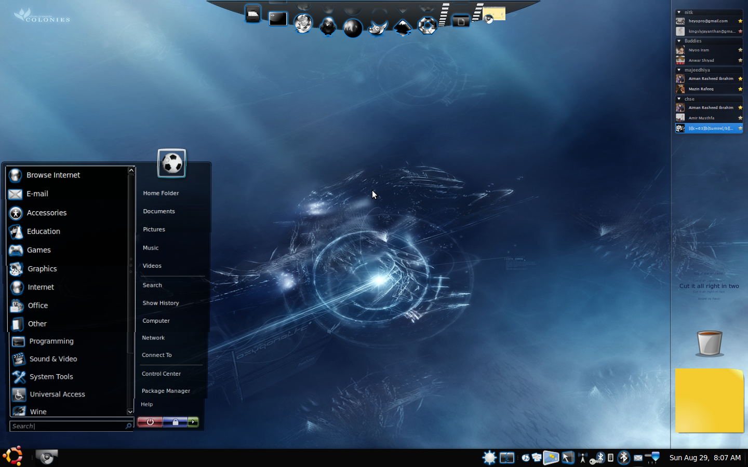
Task: Open the Trash can on right sidebar
Action: [x=710, y=343]
